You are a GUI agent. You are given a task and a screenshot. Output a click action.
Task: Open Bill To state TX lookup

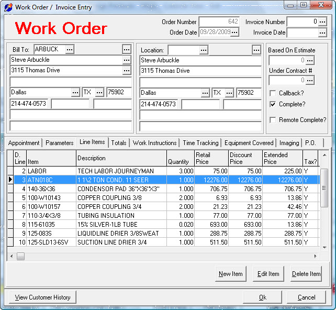click(x=99, y=93)
